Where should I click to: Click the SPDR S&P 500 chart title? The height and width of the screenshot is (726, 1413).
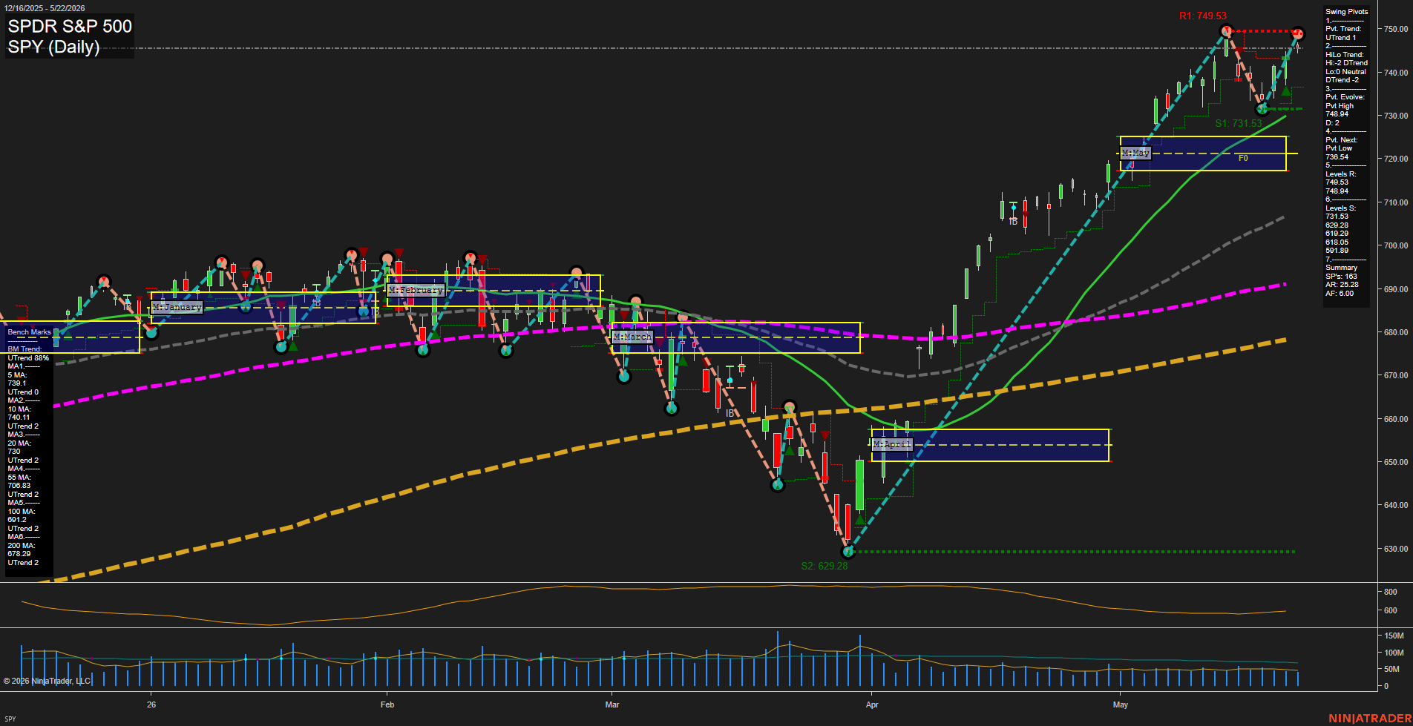click(x=70, y=26)
